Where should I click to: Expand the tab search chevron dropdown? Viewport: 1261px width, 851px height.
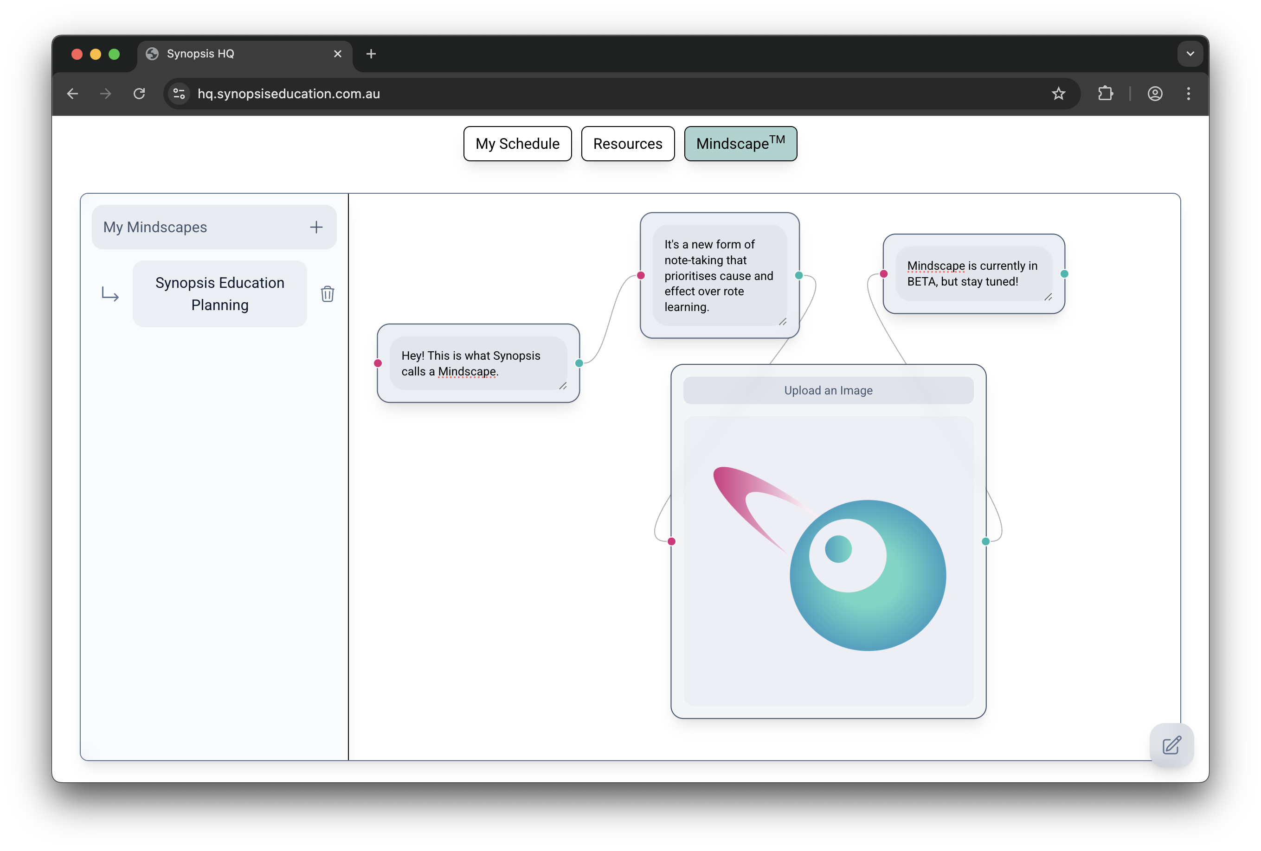(1190, 54)
